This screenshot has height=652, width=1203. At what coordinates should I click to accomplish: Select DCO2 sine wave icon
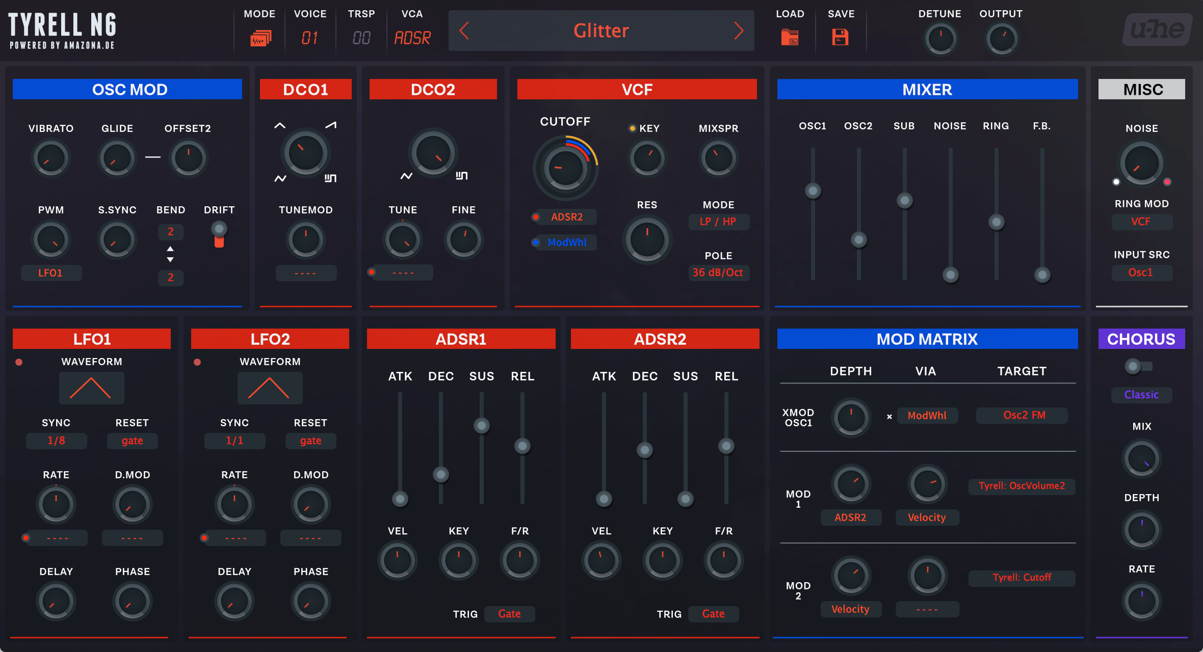pyautogui.click(x=406, y=176)
